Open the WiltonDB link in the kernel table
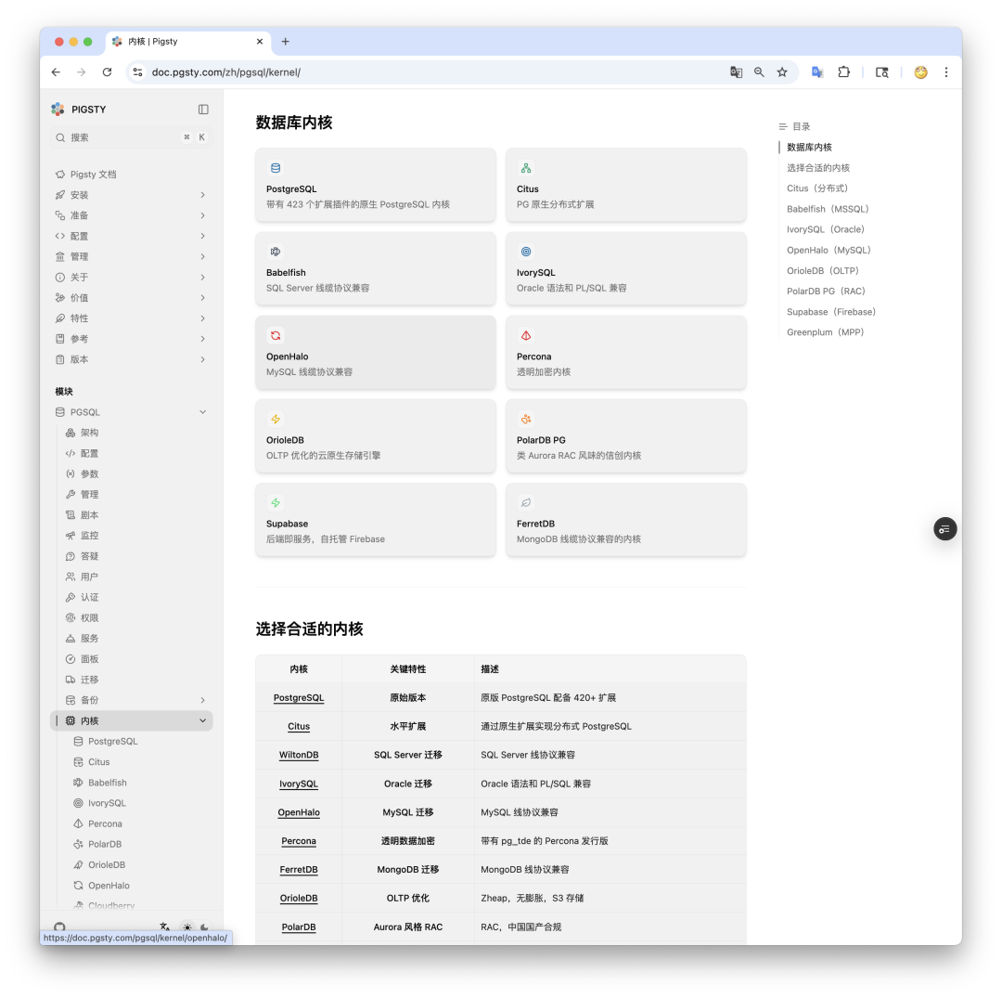This screenshot has width=1002, height=998. (299, 755)
